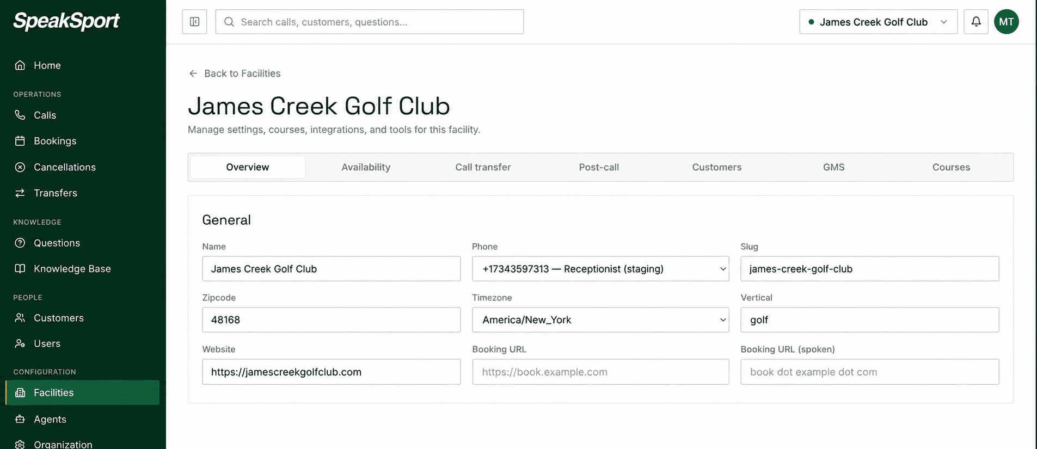
Task: Open the Timezone America/New_York dropdown
Action: pyautogui.click(x=600, y=320)
